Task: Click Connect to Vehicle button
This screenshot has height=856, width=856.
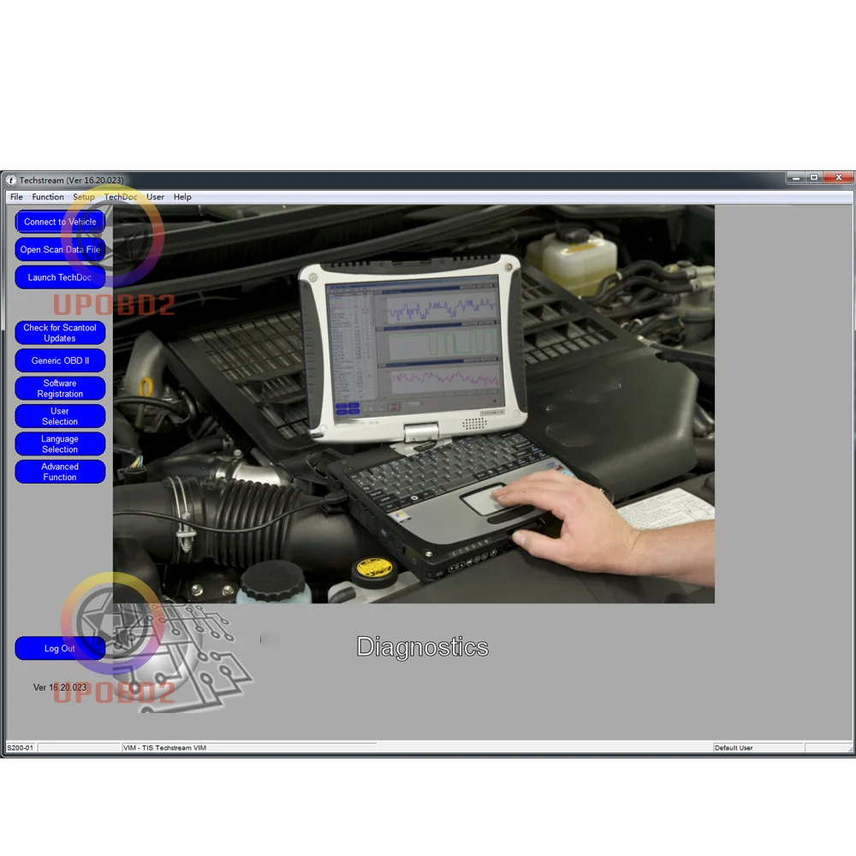Action: coord(60,222)
